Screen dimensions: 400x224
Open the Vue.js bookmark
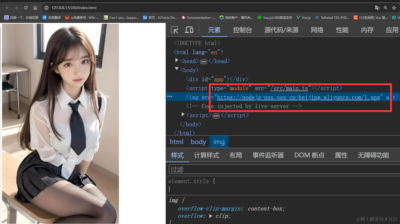tap(304, 17)
